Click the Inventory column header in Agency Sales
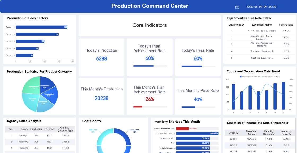This screenshot has height=153, width=297. pos(49,129)
